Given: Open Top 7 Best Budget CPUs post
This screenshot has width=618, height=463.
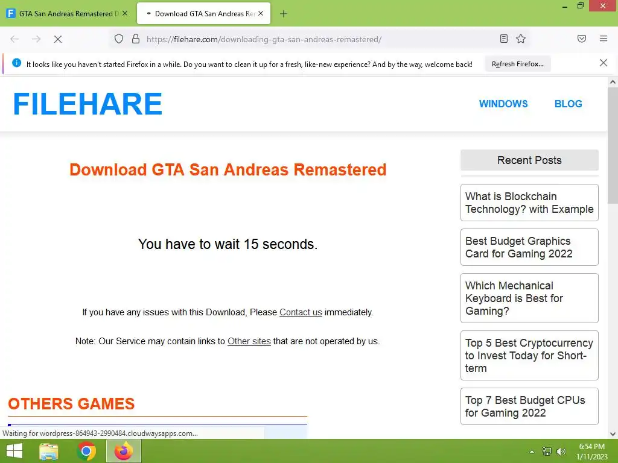Looking at the screenshot, I should pyautogui.click(x=529, y=406).
